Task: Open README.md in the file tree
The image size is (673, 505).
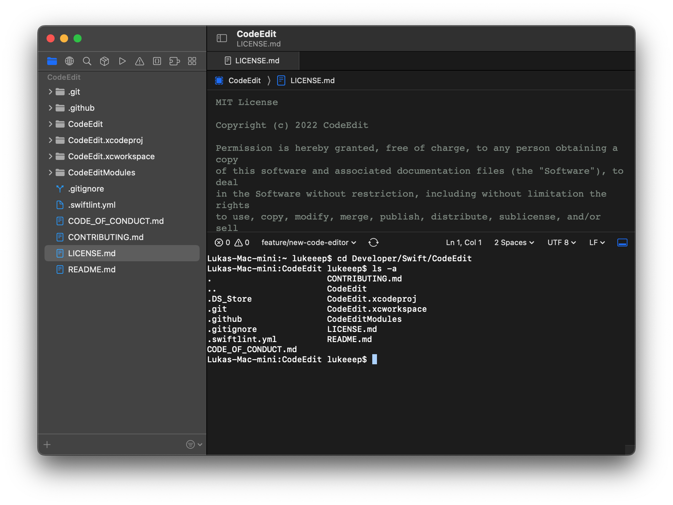Action: pyautogui.click(x=91, y=269)
